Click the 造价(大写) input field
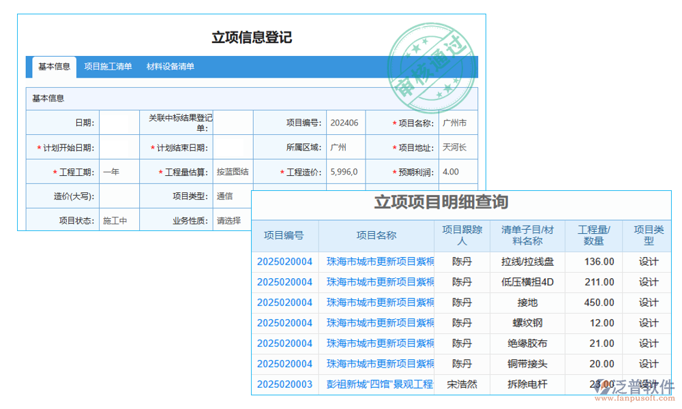The width and height of the screenshot is (682, 409). click(x=119, y=196)
